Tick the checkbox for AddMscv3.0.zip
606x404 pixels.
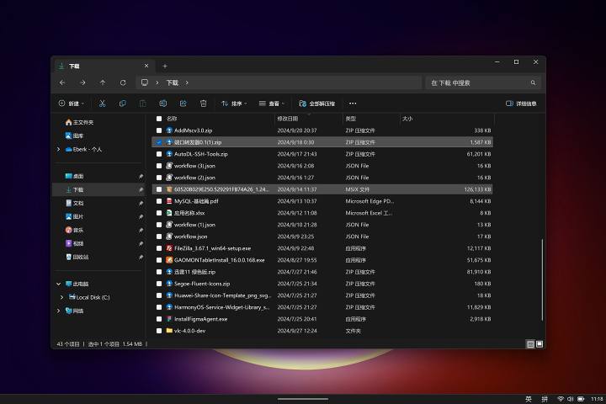click(x=159, y=130)
